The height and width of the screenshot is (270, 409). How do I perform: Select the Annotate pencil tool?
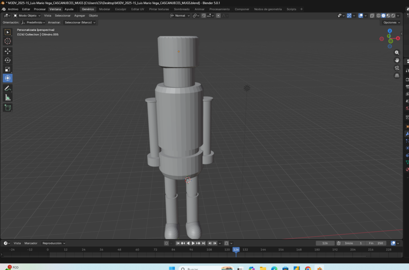click(x=8, y=88)
